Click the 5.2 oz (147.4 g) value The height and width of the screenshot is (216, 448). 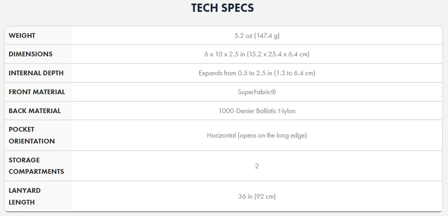click(257, 35)
